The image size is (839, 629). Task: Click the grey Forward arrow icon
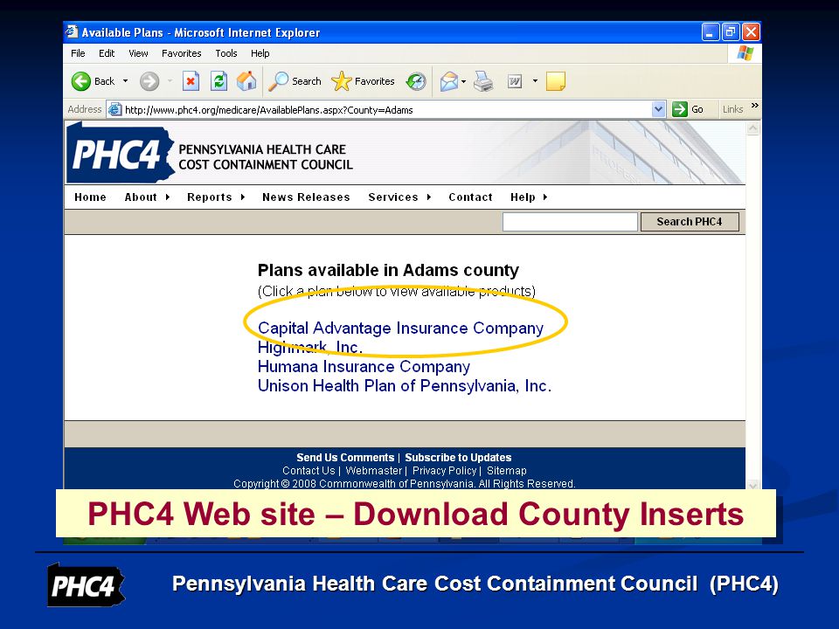[x=149, y=81]
